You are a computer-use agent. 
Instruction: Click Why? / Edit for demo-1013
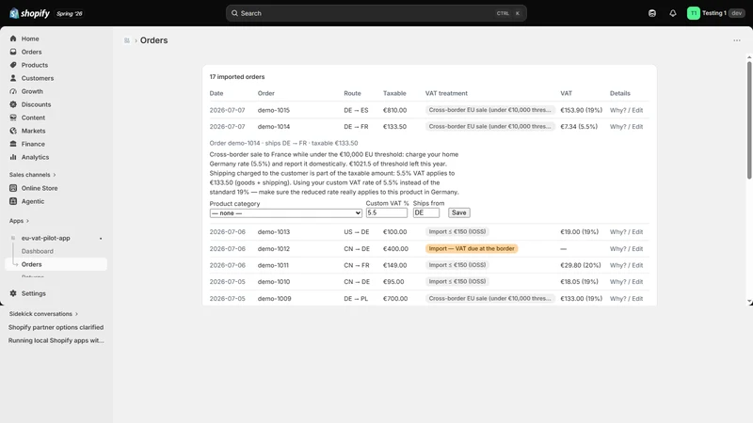(626, 231)
